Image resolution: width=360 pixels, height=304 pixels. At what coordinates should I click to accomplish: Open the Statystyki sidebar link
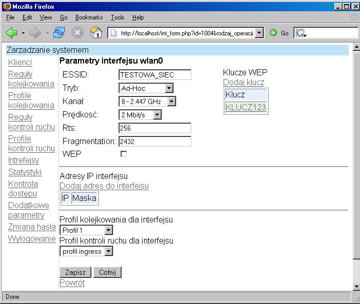tap(25, 172)
